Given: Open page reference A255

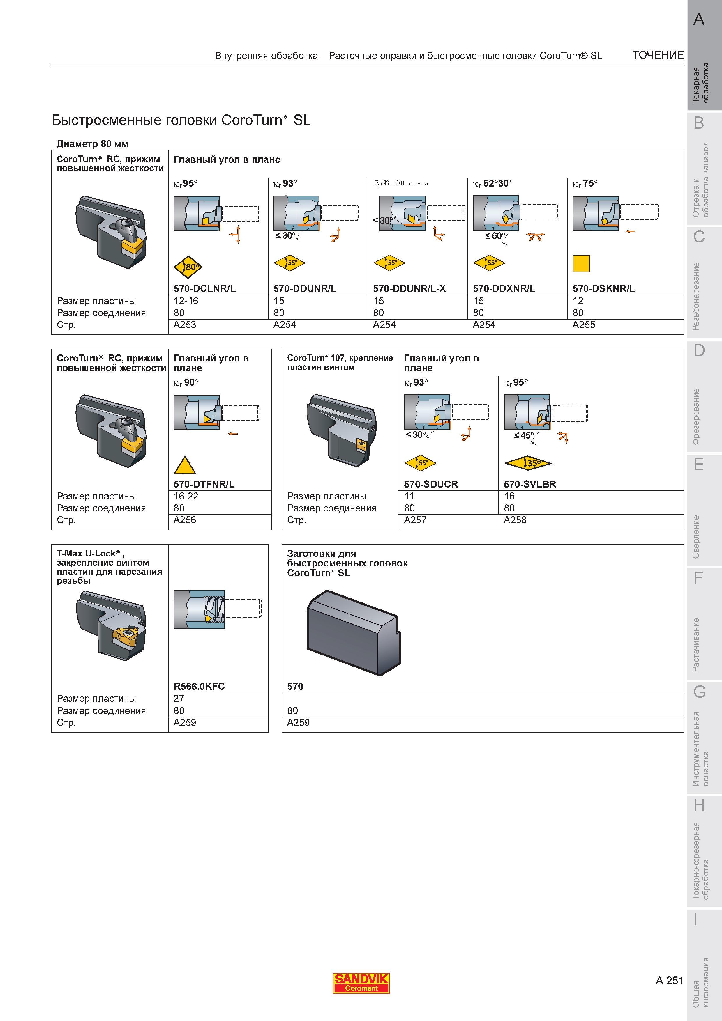Looking at the screenshot, I should tap(584, 325).
